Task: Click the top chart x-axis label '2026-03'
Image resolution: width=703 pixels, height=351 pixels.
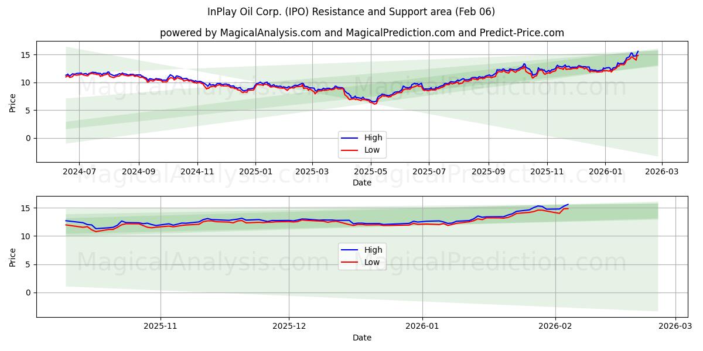Action: tap(661, 172)
